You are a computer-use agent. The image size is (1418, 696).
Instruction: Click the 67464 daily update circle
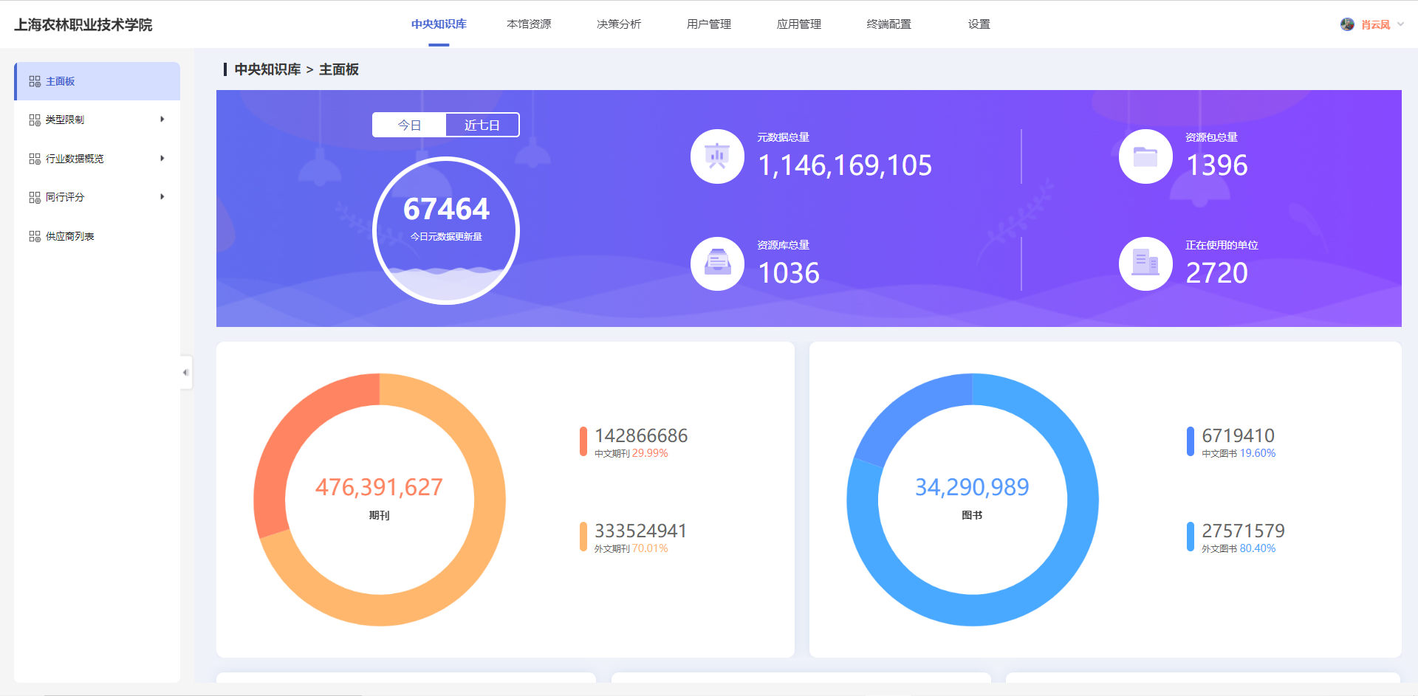coord(446,230)
